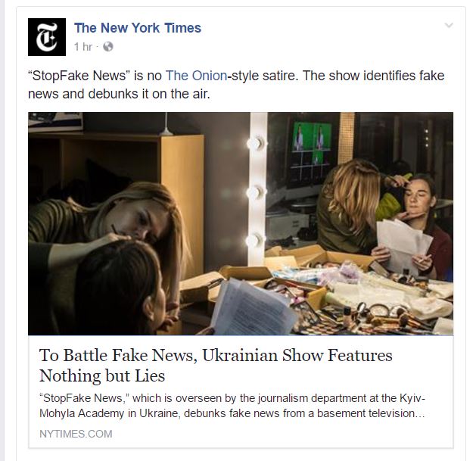Follow the 'The Onion' link in caption
This screenshot has height=461, width=476.
(197, 76)
